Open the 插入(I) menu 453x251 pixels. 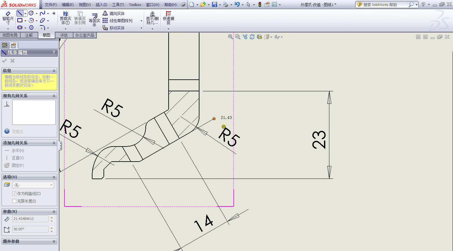pyautogui.click(x=101, y=5)
